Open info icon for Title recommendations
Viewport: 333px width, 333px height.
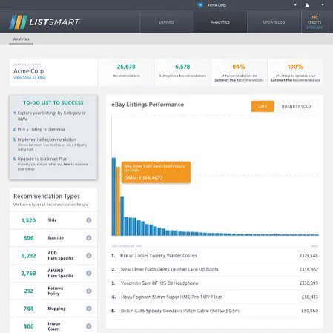pyautogui.click(x=89, y=220)
